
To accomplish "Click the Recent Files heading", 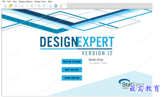I will 96,59.
